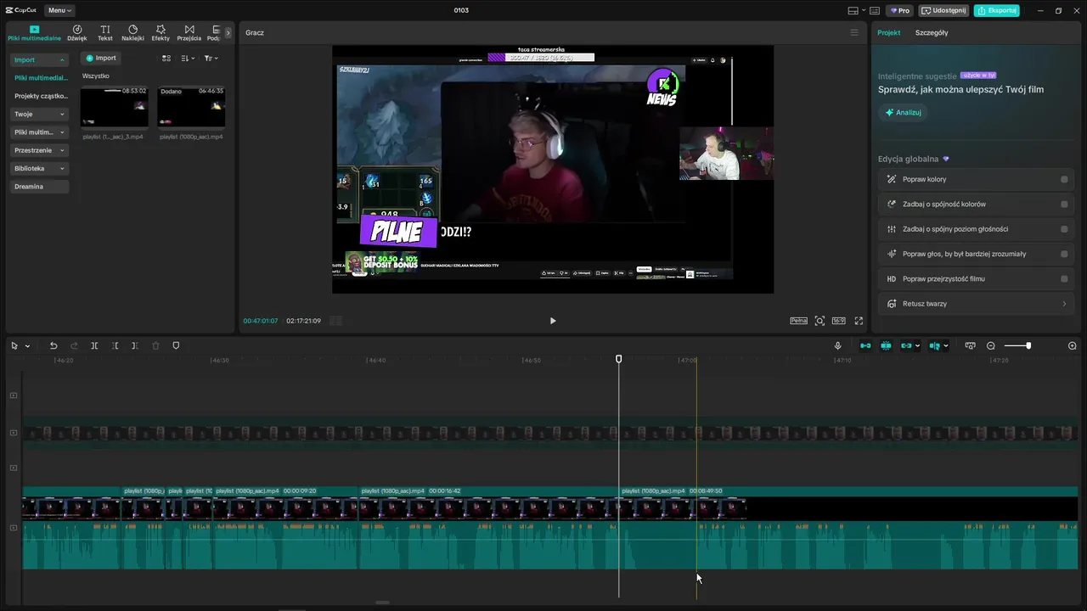Viewport: 1087px width, 611px height.
Task: Delete left of playhead trim icon
Action: coord(115,345)
